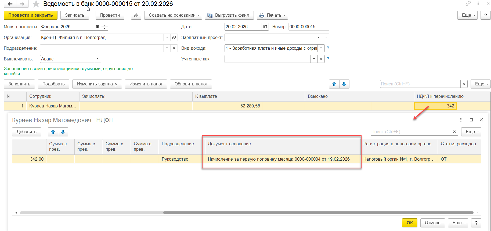The height and width of the screenshot is (231, 491).
Task: Move НДФЛ row down in dialog
Action: [x=63, y=132]
